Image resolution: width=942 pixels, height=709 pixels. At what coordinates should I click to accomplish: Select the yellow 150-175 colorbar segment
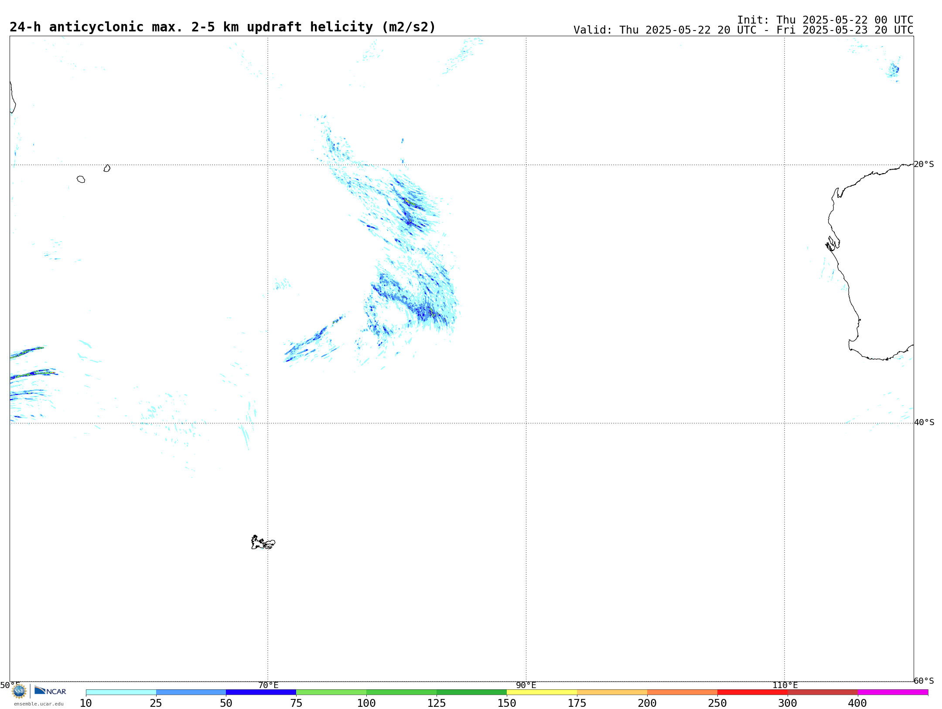pos(542,692)
